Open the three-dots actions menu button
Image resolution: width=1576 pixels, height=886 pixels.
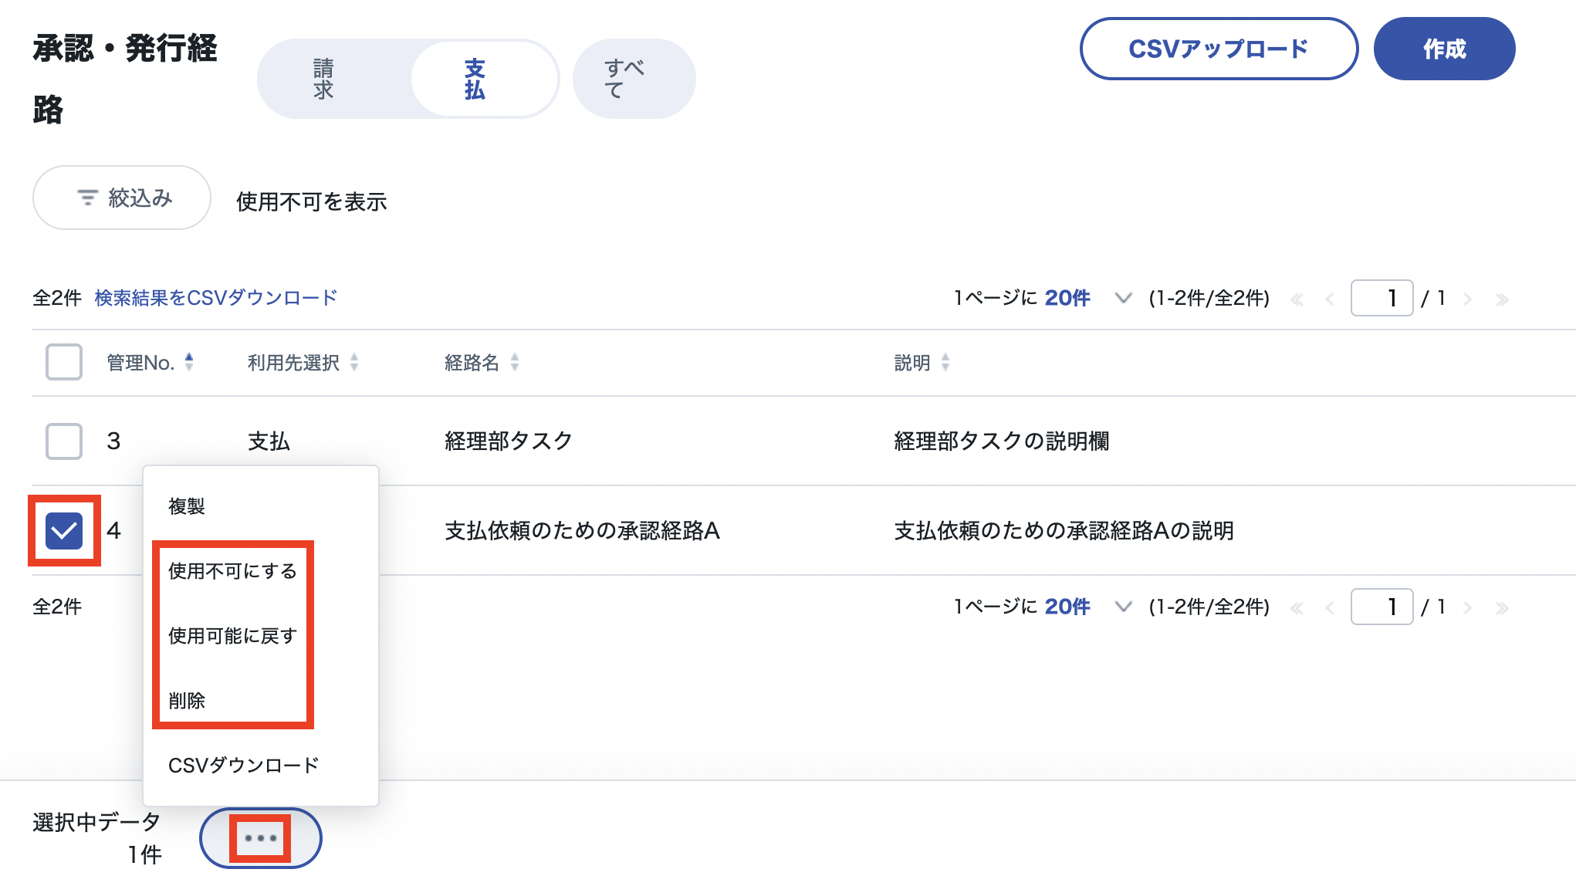point(261,838)
